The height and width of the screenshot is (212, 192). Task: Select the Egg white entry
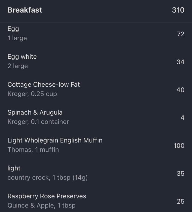pyautogui.click(x=96, y=61)
